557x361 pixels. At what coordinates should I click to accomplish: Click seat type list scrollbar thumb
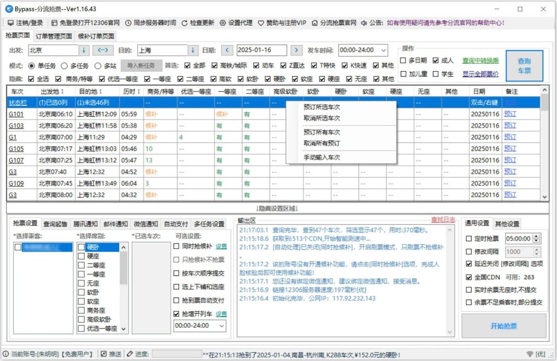(x=123, y=268)
